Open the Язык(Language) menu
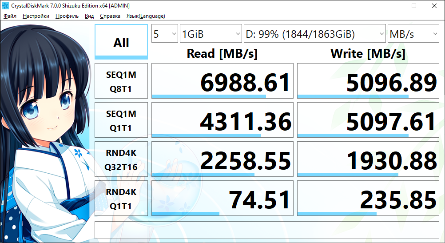This screenshot has height=243, width=445. click(x=146, y=16)
